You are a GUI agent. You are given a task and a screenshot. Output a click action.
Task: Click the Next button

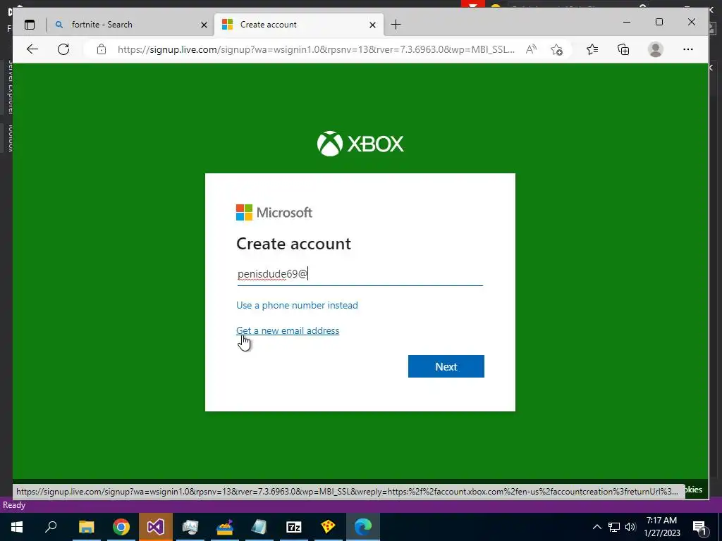446,366
